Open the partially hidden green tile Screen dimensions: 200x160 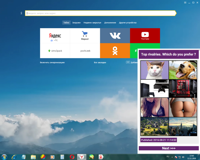point(134,51)
